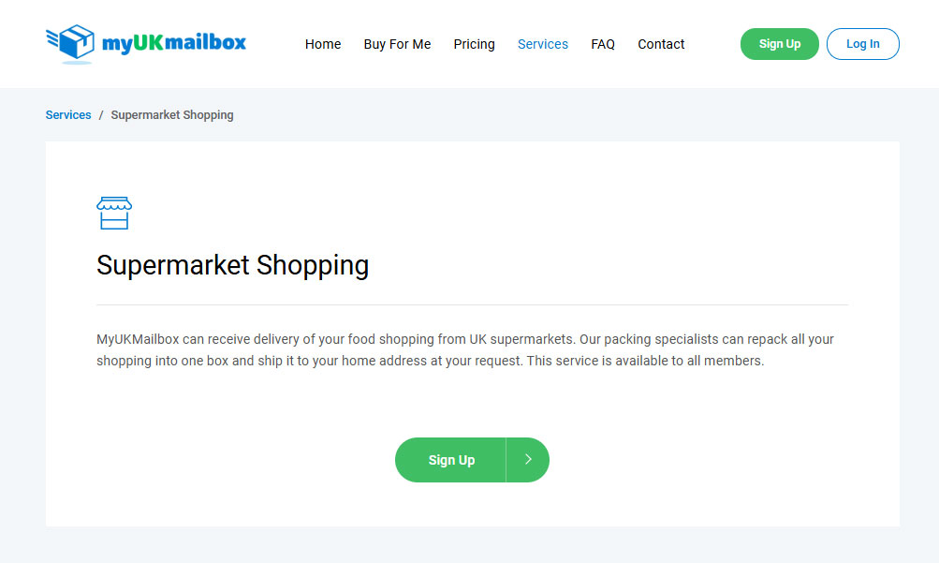The image size is (939, 563).
Task: Open the Home page from the navigation
Action: tap(323, 44)
